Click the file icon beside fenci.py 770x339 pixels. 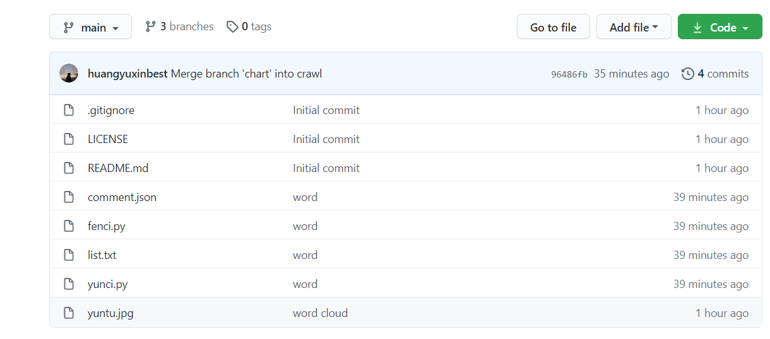69,226
